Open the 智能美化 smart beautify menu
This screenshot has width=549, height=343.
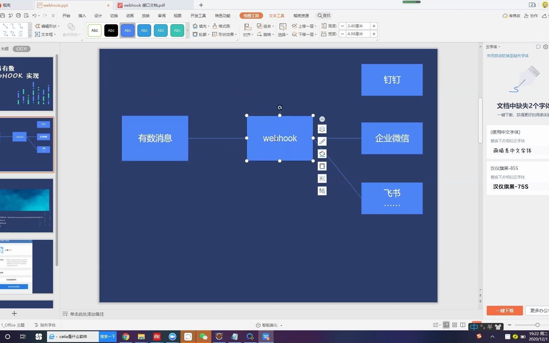[x=269, y=325]
